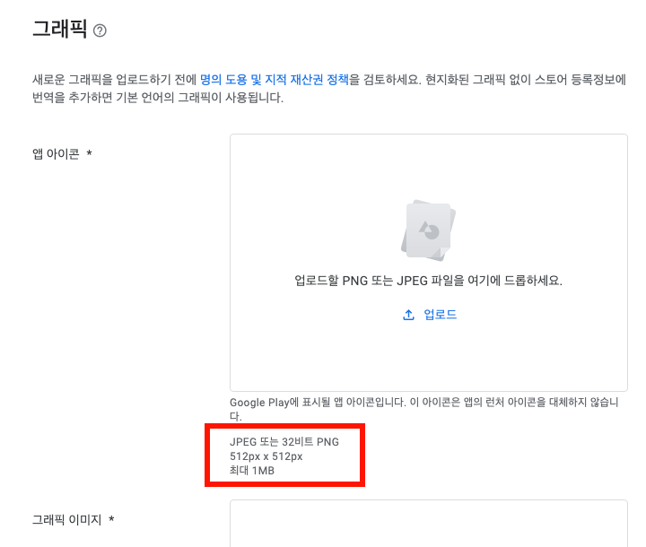Click the 앱 아이콘 field label
Viewport: 646px width, 547px height.
56,154
